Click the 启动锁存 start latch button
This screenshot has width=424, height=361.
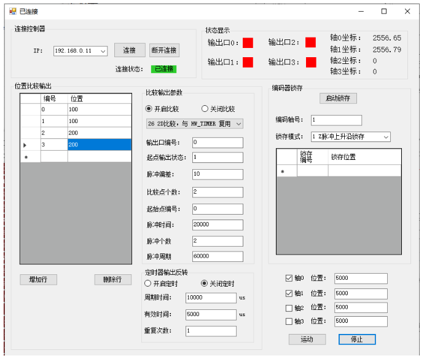coord(338,98)
